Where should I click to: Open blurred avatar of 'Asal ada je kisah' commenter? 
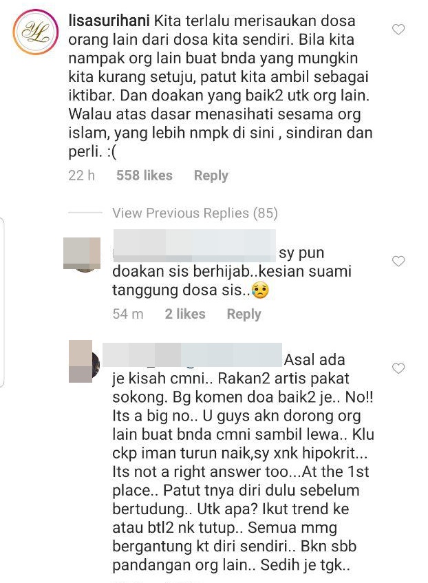84,361
